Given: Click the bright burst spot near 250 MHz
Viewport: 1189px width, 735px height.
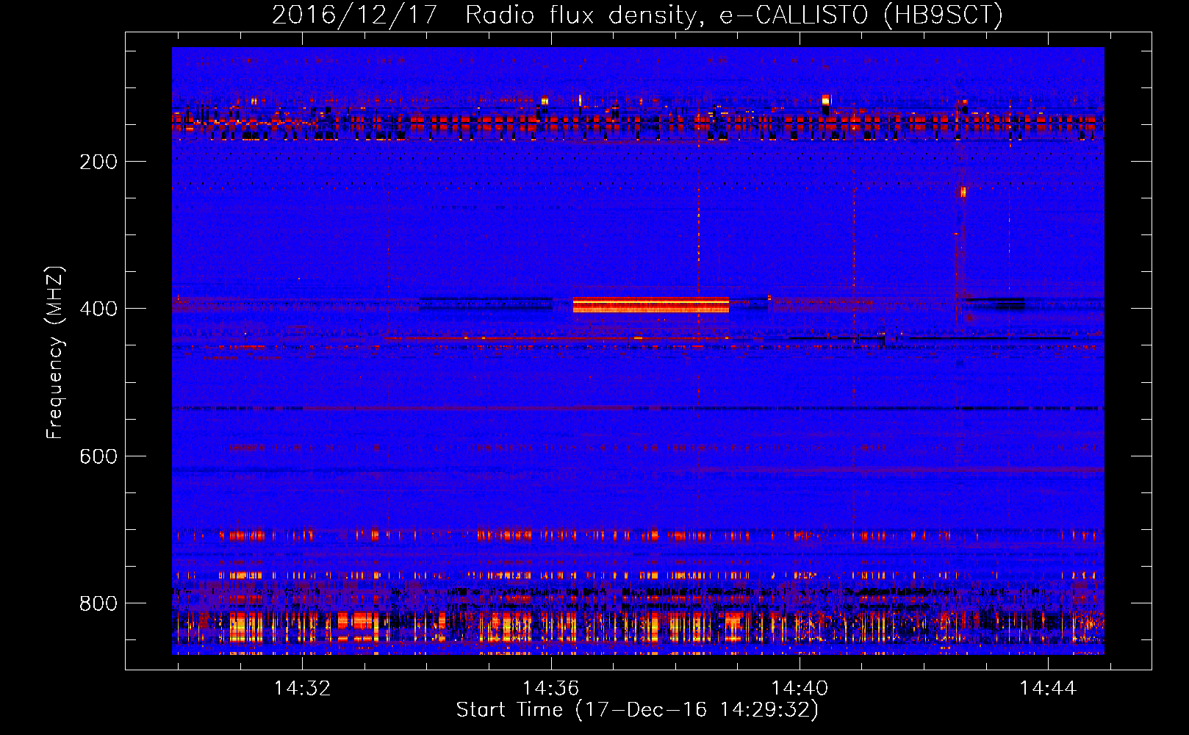Looking at the screenshot, I should point(963,193).
